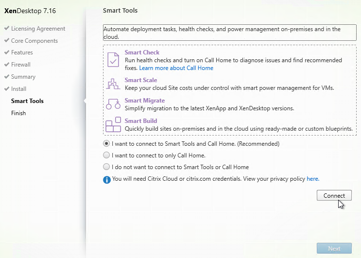
Task: Click the checkmark beside Firewall
Action: pyautogui.click(x=7, y=65)
